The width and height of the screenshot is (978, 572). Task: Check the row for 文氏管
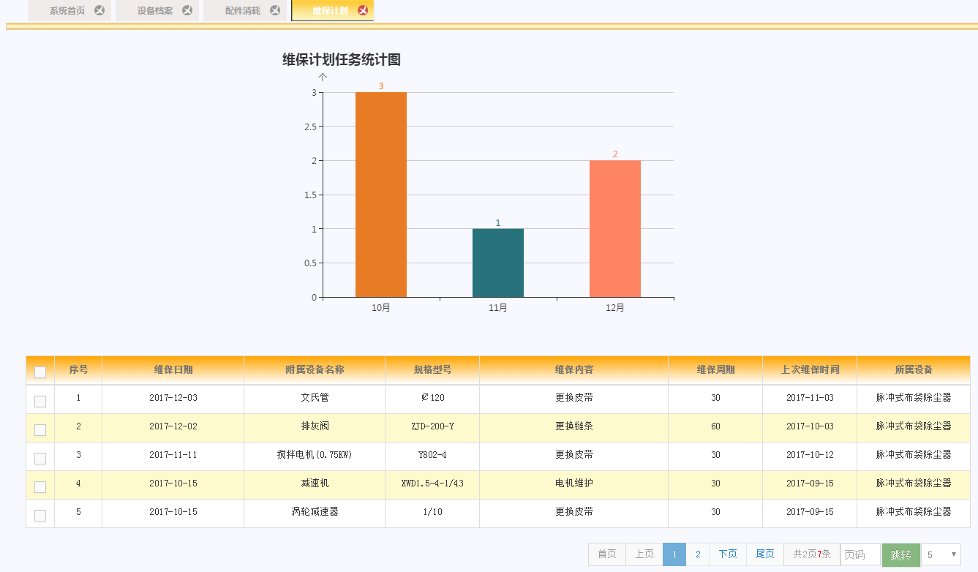point(40,401)
